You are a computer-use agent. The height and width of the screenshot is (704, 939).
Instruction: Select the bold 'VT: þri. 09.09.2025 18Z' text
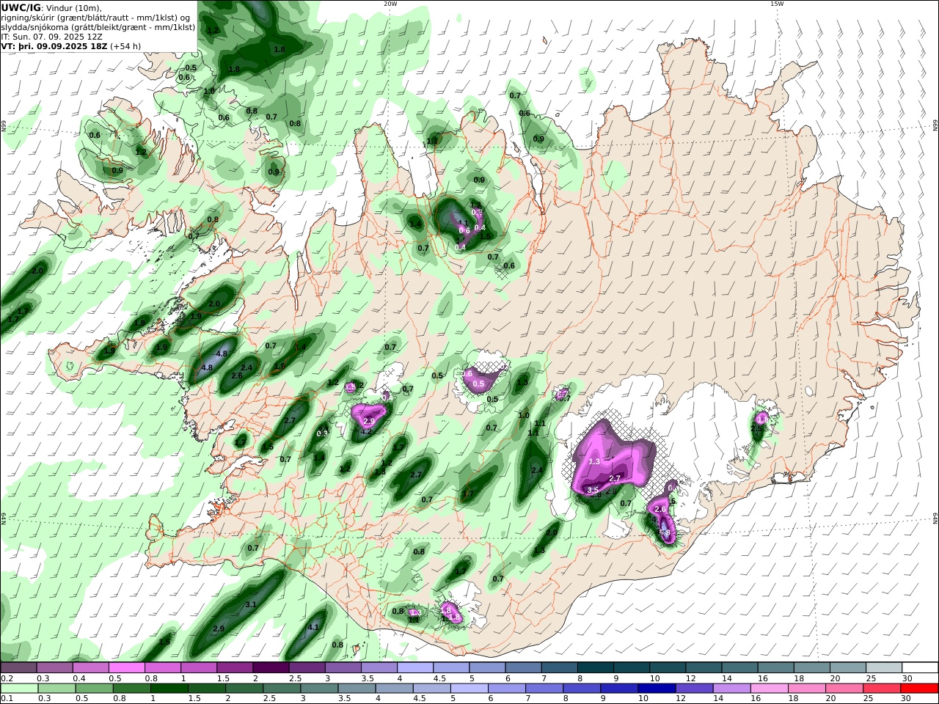(x=54, y=46)
